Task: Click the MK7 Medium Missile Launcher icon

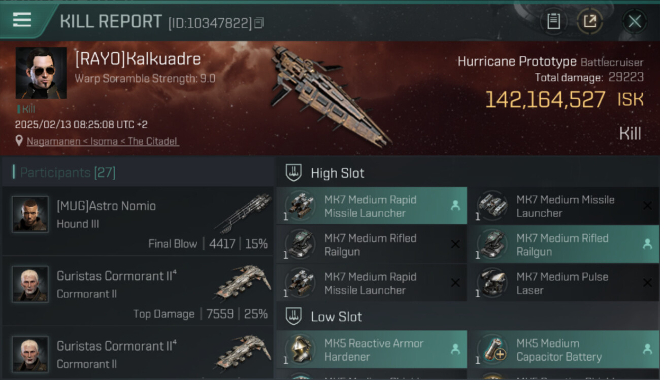Action: 492,206
